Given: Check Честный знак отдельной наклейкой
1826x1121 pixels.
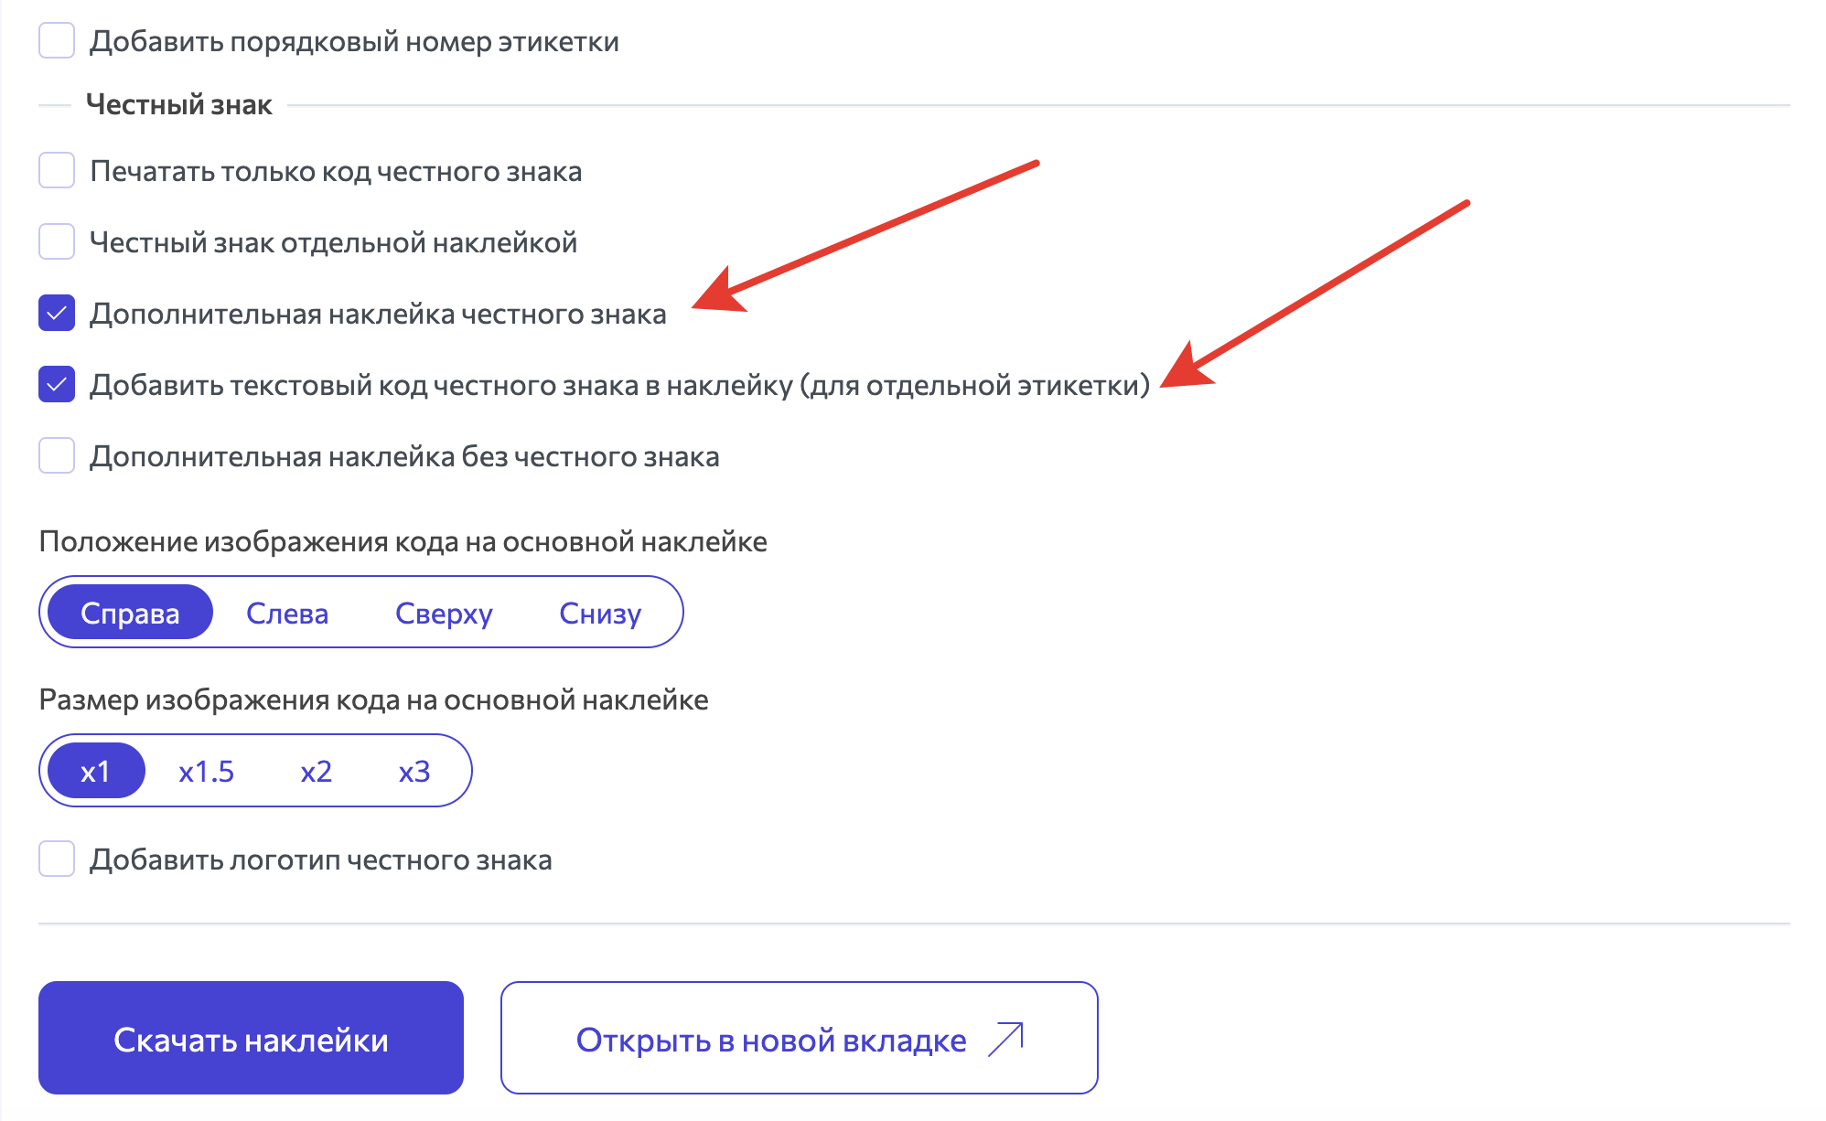Looking at the screenshot, I should 57,241.
